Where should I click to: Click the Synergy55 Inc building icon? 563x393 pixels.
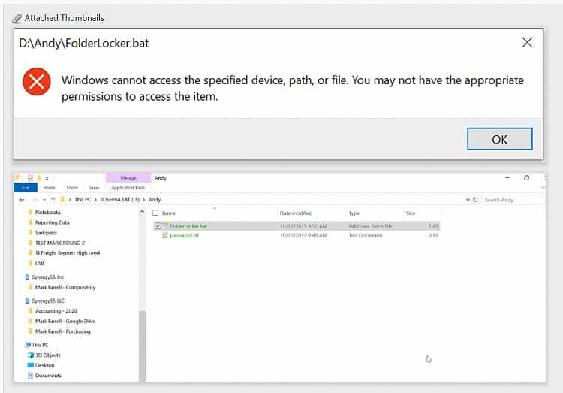pos(27,277)
